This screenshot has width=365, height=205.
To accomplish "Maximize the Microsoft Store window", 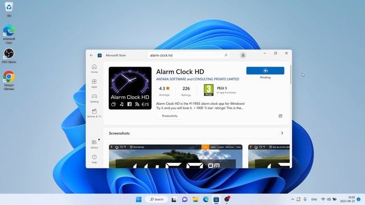I will tap(275, 53).
